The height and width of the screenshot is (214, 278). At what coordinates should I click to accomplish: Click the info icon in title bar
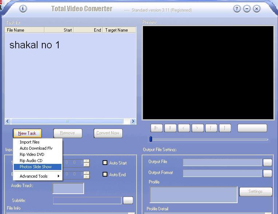pyautogui.click(x=23, y=9)
